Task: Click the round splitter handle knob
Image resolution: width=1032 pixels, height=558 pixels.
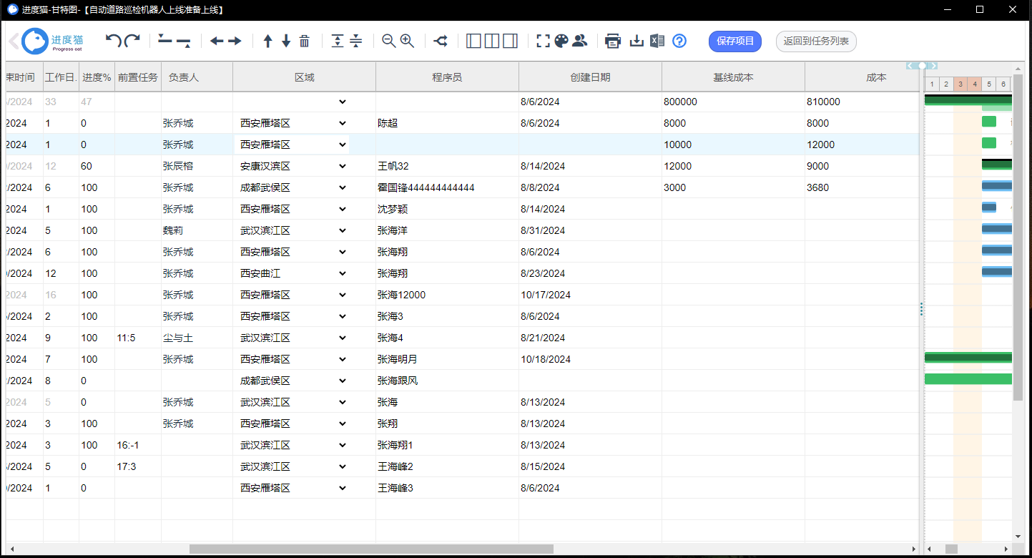Action: tap(923, 66)
